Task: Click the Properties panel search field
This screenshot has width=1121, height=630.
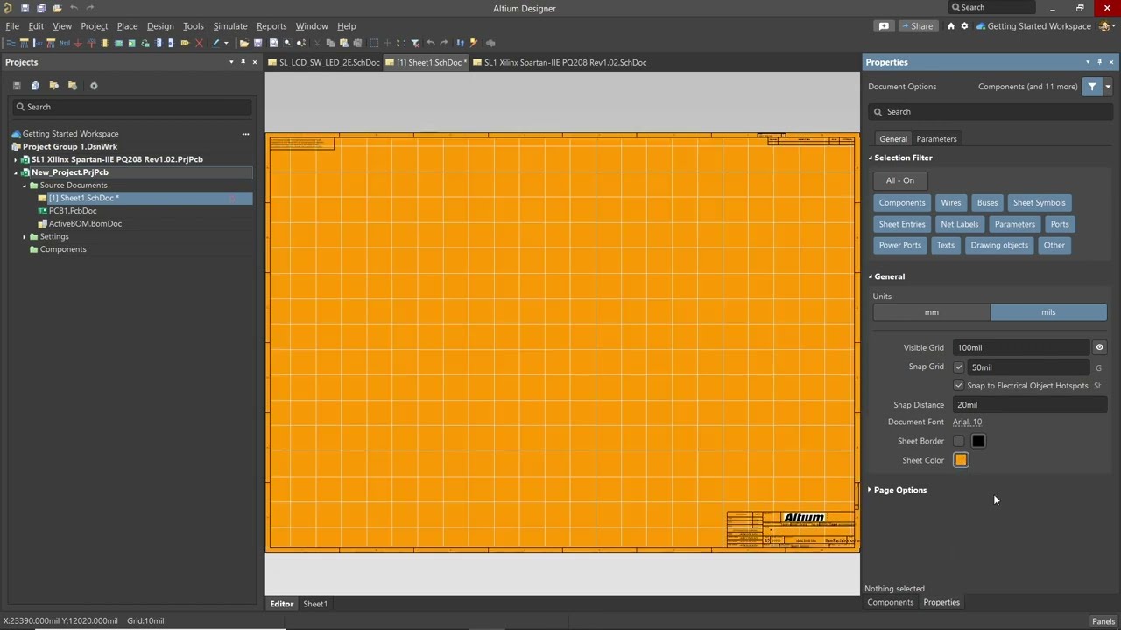Action: point(991,112)
